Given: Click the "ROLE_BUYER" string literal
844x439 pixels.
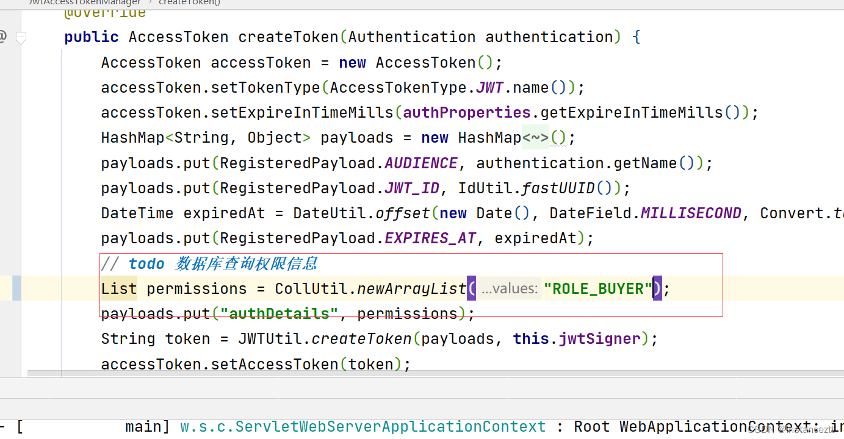Looking at the screenshot, I should [x=598, y=288].
